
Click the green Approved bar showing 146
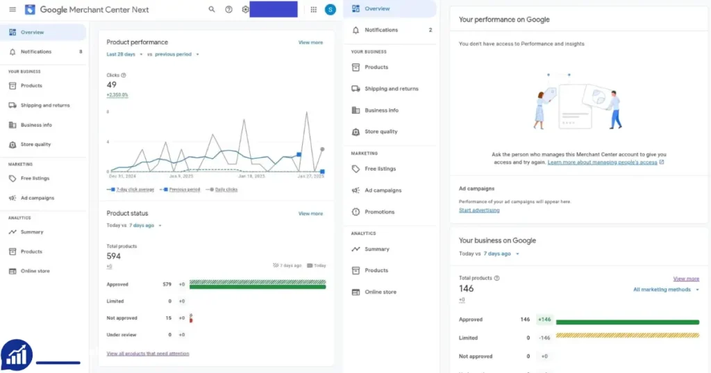(x=628, y=322)
